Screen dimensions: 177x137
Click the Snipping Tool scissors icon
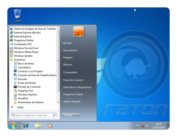point(15,91)
